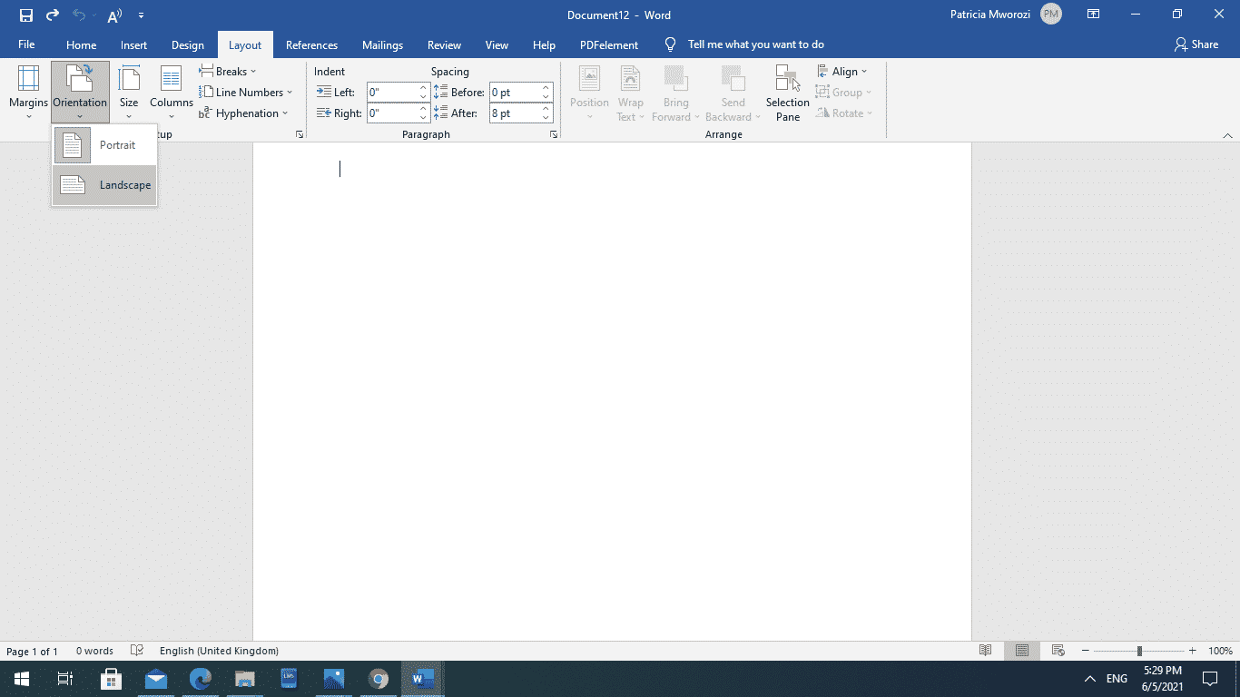Click the zoom slider handle
This screenshot has width=1240, height=697.
(1139, 651)
